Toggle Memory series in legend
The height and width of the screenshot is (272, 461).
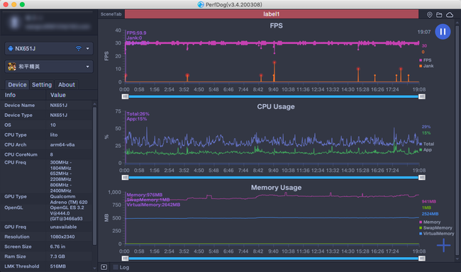coord(430,222)
